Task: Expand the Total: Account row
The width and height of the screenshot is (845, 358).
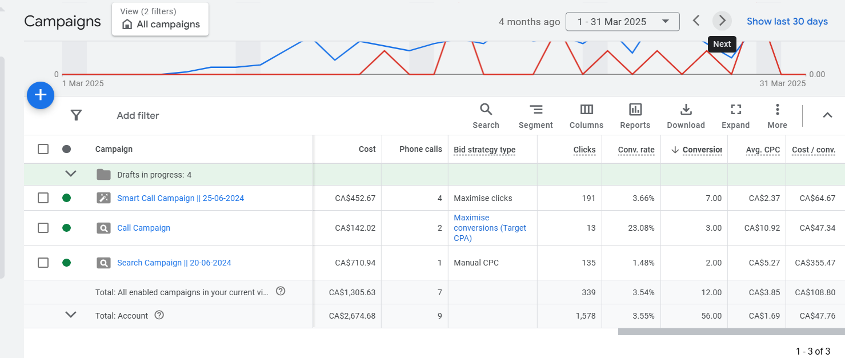Action: (x=71, y=315)
